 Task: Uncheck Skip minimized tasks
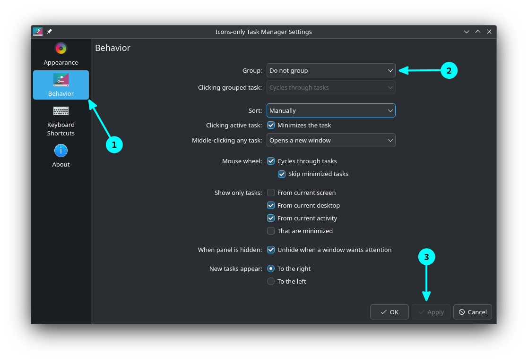282,174
